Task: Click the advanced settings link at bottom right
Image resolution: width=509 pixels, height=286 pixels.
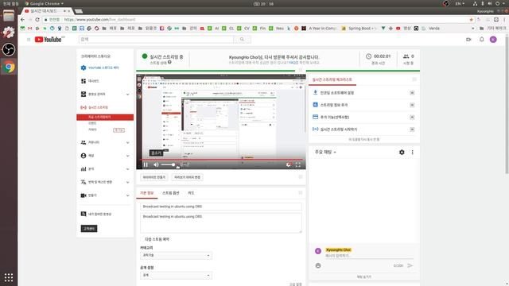Action: click(295, 284)
